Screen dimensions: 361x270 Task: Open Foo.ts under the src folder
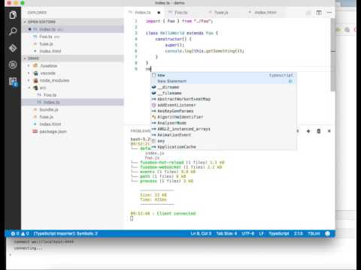(73, 95)
